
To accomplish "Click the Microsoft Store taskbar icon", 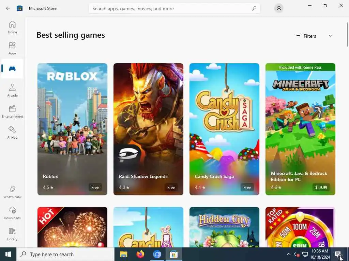I will [173, 254].
